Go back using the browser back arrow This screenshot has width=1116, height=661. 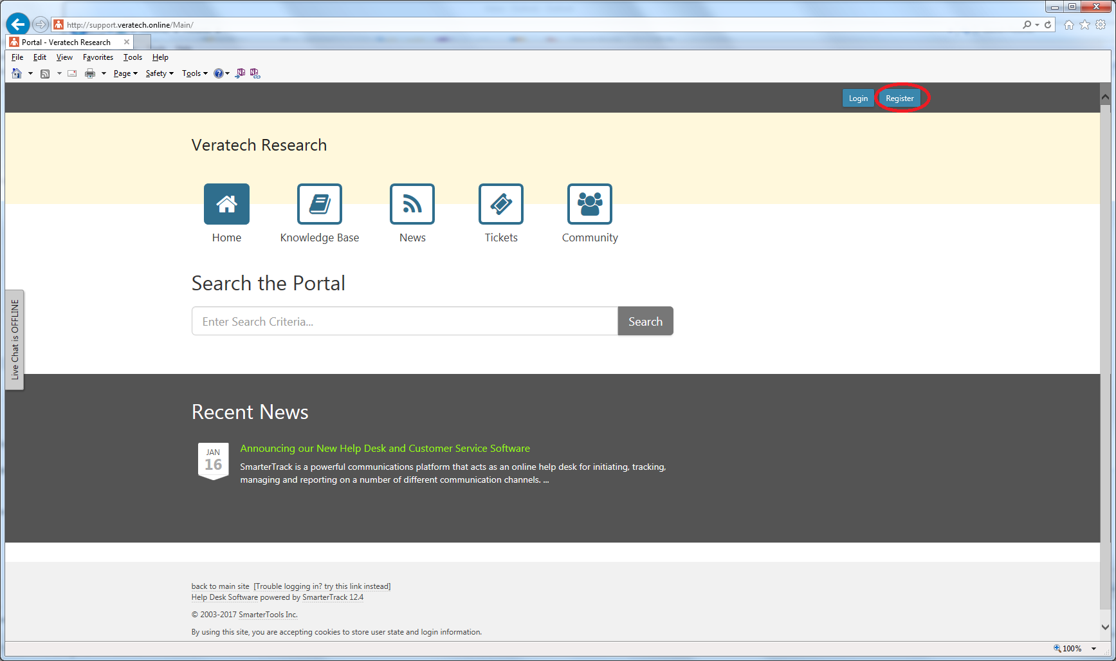(x=18, y=24)
